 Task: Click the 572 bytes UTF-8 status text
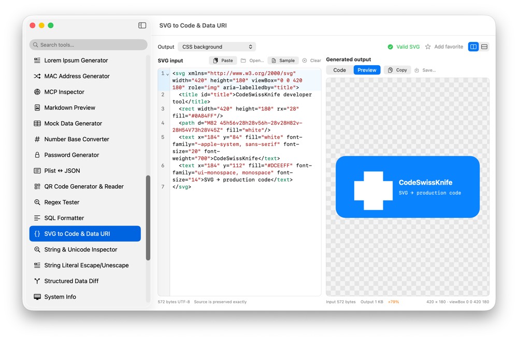coord(174,302)
